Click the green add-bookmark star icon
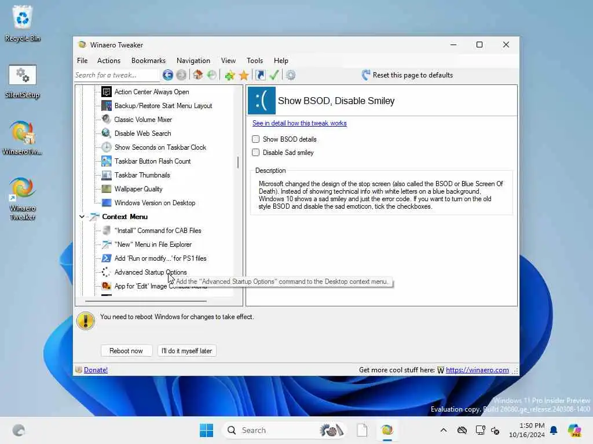 pyautogui.click(x=229, y=75)
